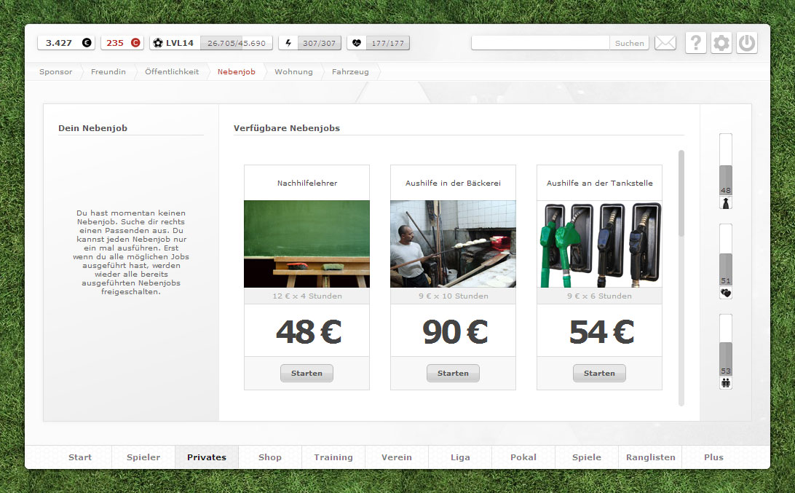Click the chalkboard Nachhilfelehrer image
Image resolution: width=795 pixels, height=493 pixels.
click(306, 244)
